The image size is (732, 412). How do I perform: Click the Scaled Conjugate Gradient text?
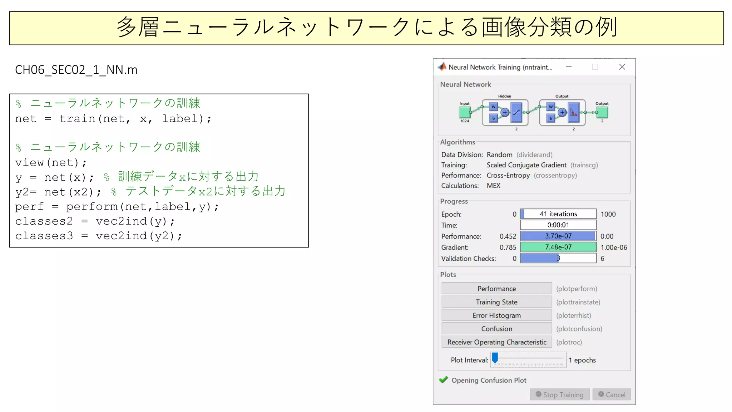click(526, 165)
